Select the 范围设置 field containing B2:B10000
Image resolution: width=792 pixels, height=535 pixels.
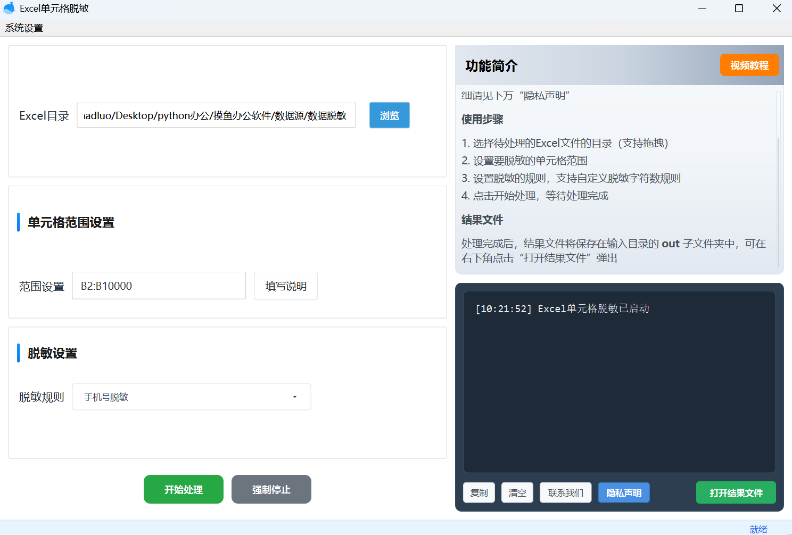coord(159,286)
